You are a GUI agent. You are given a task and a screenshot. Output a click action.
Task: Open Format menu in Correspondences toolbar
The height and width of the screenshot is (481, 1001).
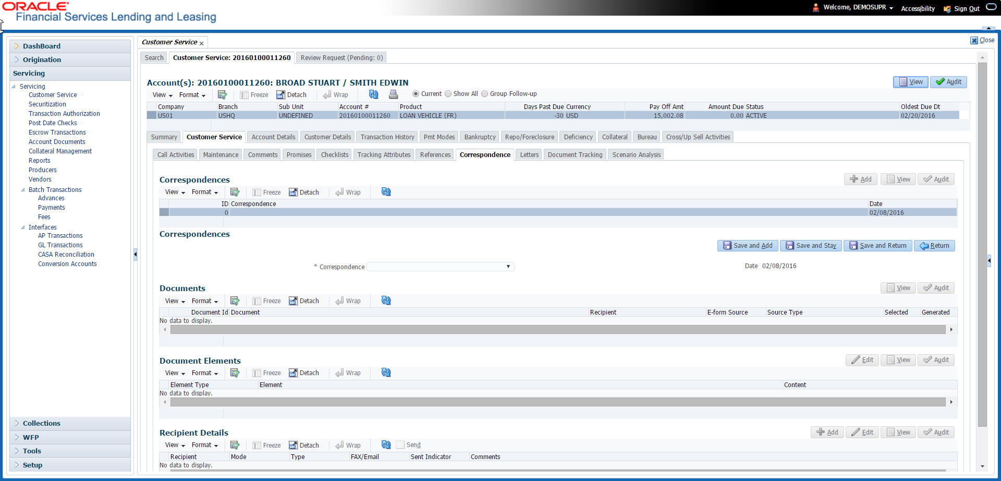(x=204, y=192)
